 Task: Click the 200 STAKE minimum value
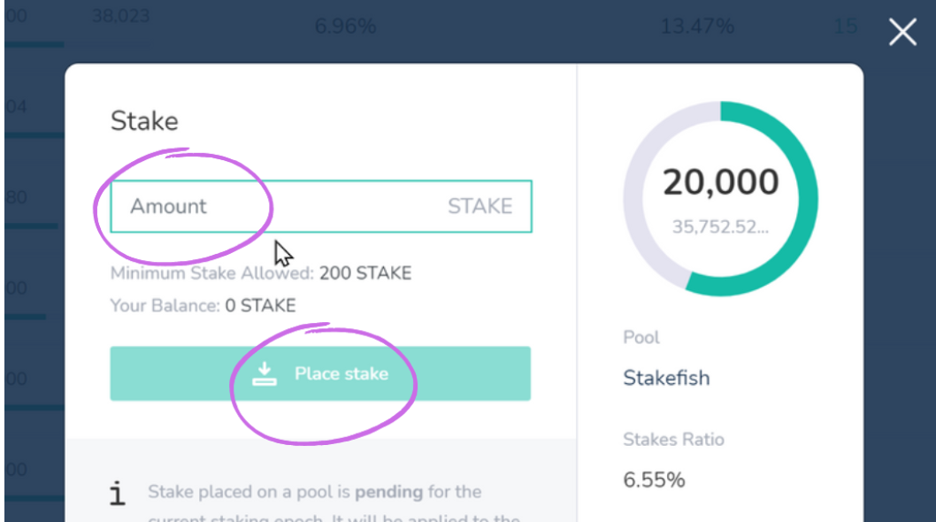(365, 273)
